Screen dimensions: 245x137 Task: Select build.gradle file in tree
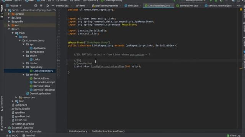pos(21,109)
